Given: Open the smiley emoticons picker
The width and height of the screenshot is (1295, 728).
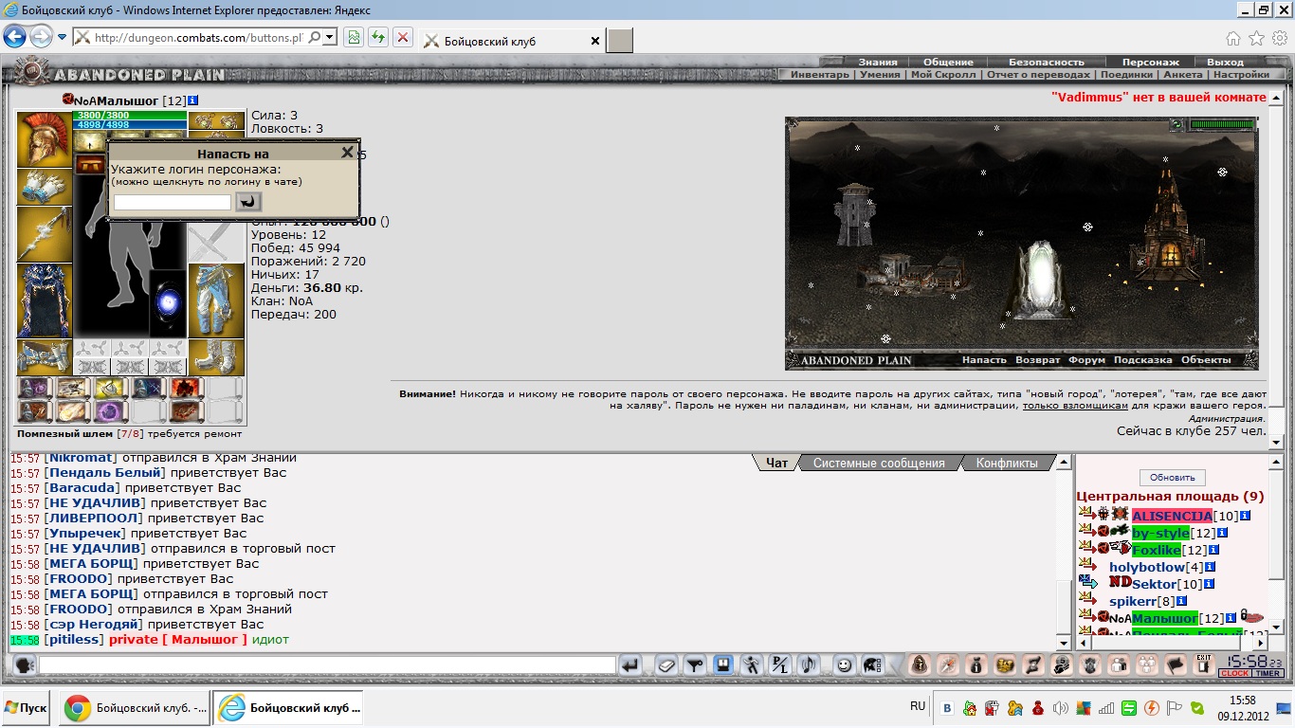Looking at the screenshot, I should [843, 665].
